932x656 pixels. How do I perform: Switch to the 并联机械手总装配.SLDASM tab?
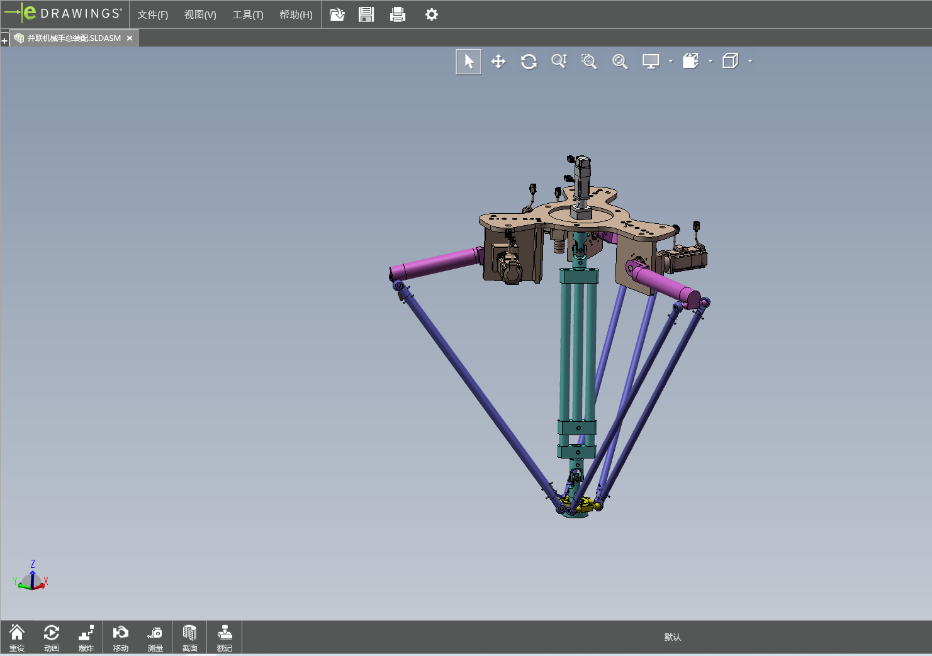tap(74, 38)
